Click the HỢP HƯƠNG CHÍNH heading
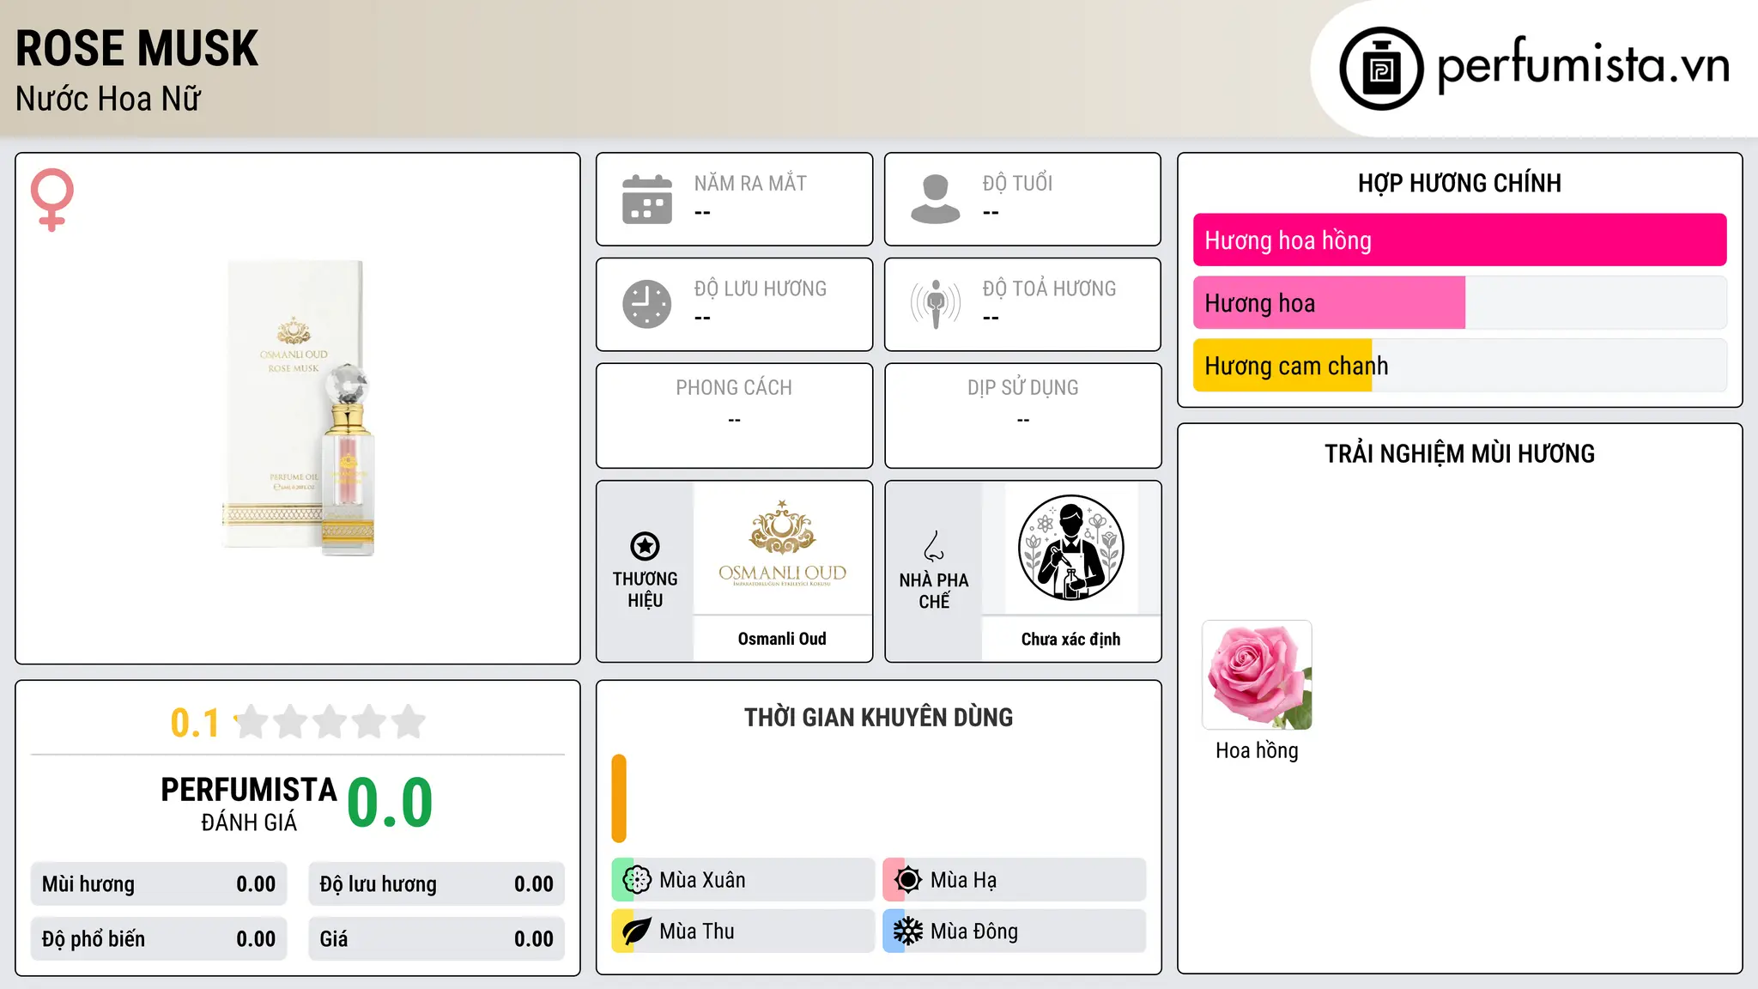Image resolution: width=1758 pixels, height=989 pixels. (1459, 183)
